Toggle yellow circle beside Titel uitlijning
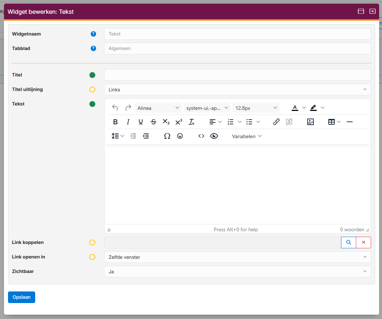382x319 pixels. (x=93, y=90)
